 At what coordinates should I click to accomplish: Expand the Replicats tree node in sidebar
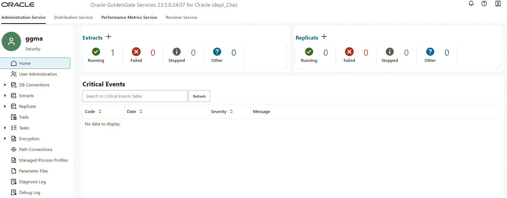tap(5, 106)
